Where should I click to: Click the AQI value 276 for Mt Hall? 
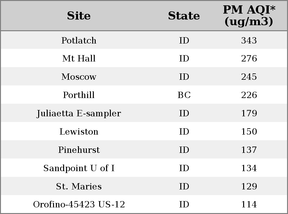coord(249,59)
